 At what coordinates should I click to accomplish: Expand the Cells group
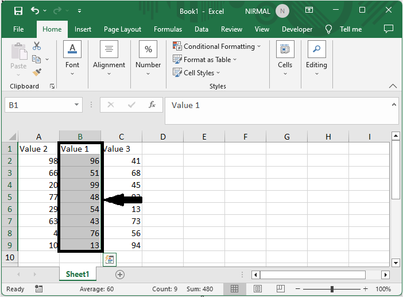[285, 59]
